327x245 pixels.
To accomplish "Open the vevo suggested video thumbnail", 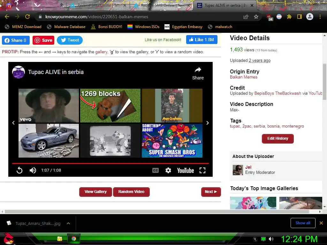I will point(49,106).
